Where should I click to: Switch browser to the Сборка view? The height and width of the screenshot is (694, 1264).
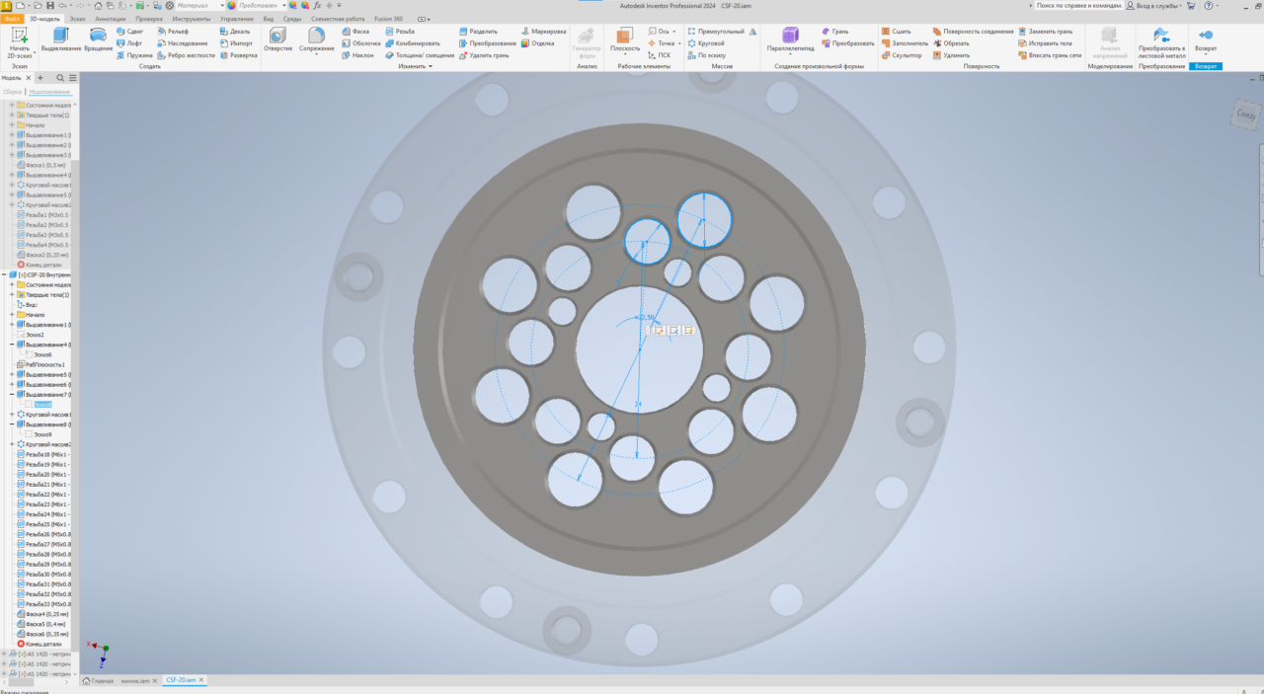coord(12,92)
